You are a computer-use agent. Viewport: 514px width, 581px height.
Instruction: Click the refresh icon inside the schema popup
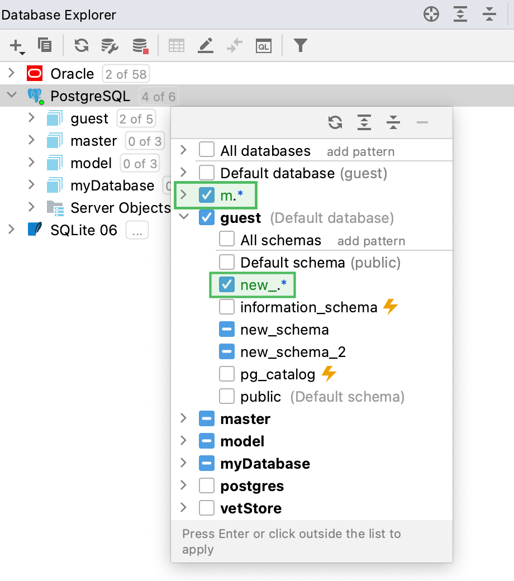335,122
